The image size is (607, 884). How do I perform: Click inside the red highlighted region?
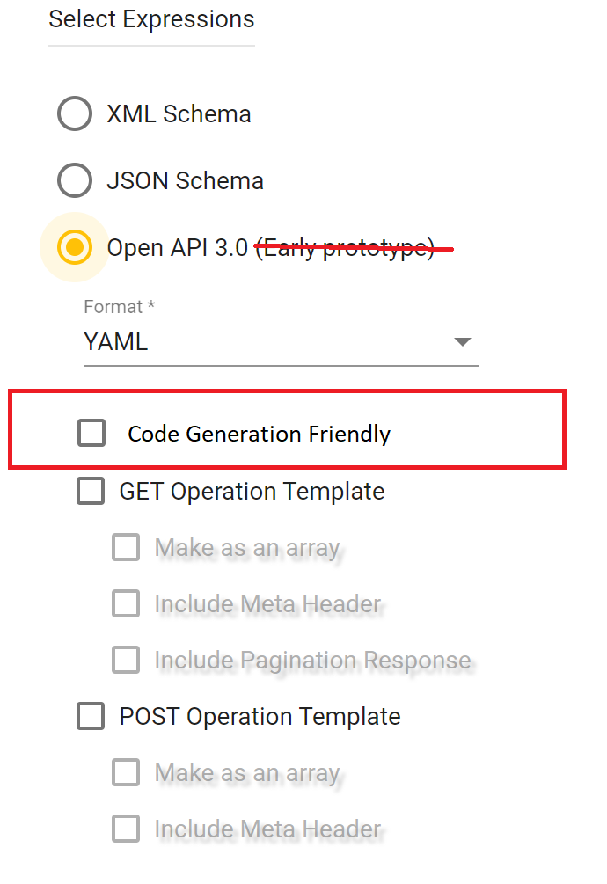(x=286, y=430)
